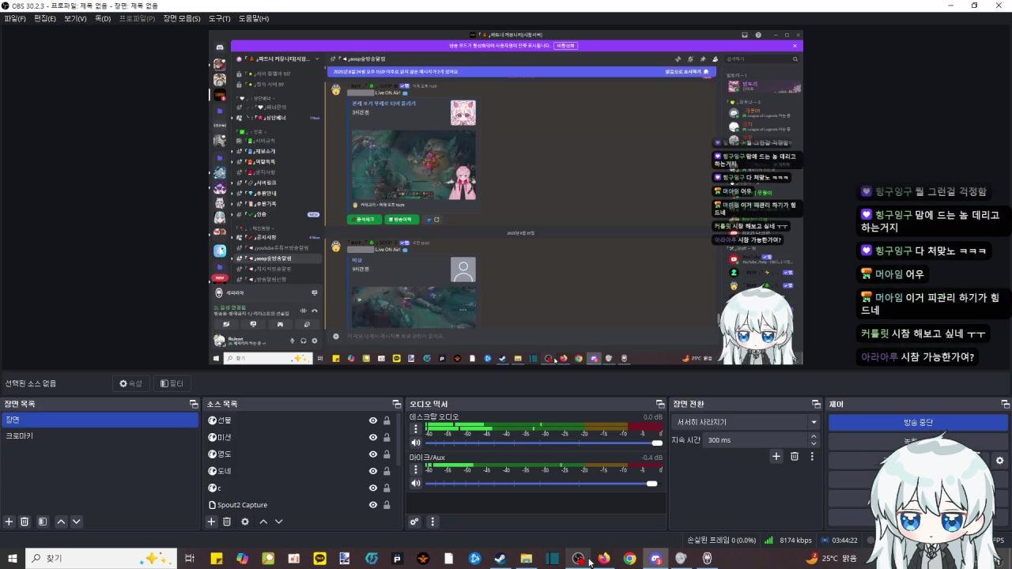Open source properties gear icon
This screenshot has width=1012, height=569.
[245, 522]
